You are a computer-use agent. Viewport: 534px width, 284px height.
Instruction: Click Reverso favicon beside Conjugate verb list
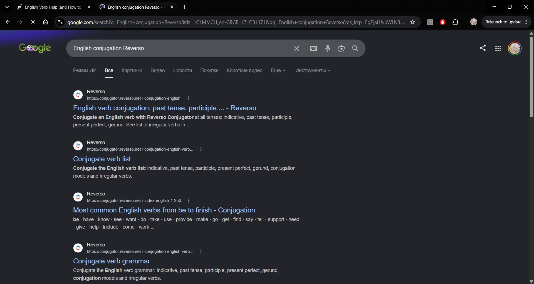click(x=78, y=146)
